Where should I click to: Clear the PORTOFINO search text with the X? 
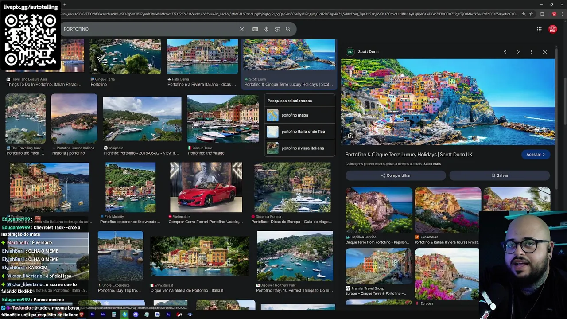pyautogui.click(x=241, y=29)
